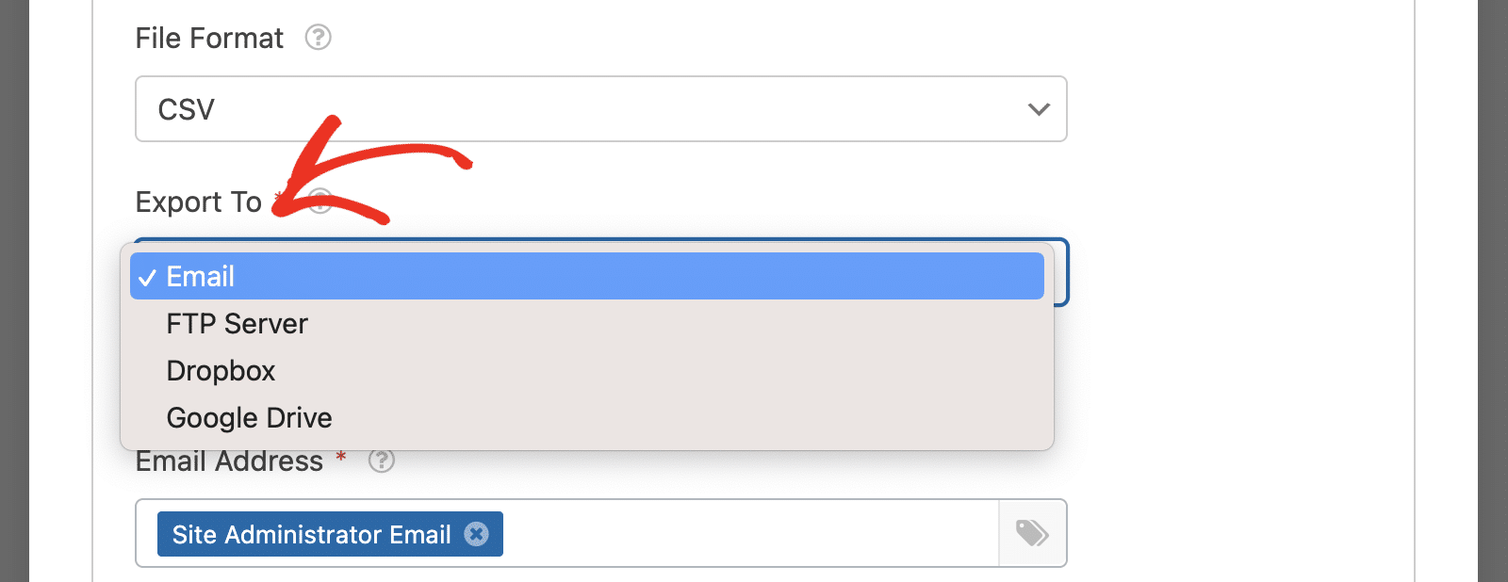Click the Email Address help question mark
This screenshot has height=582, width=1508.
pos(381,461)
